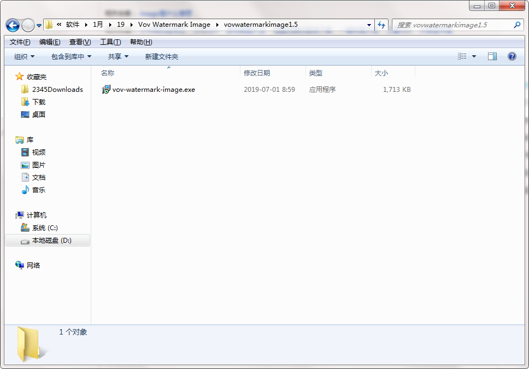Click the 视频 film icon
This screenshot has width=529, height=369.
tap(25, 153)
